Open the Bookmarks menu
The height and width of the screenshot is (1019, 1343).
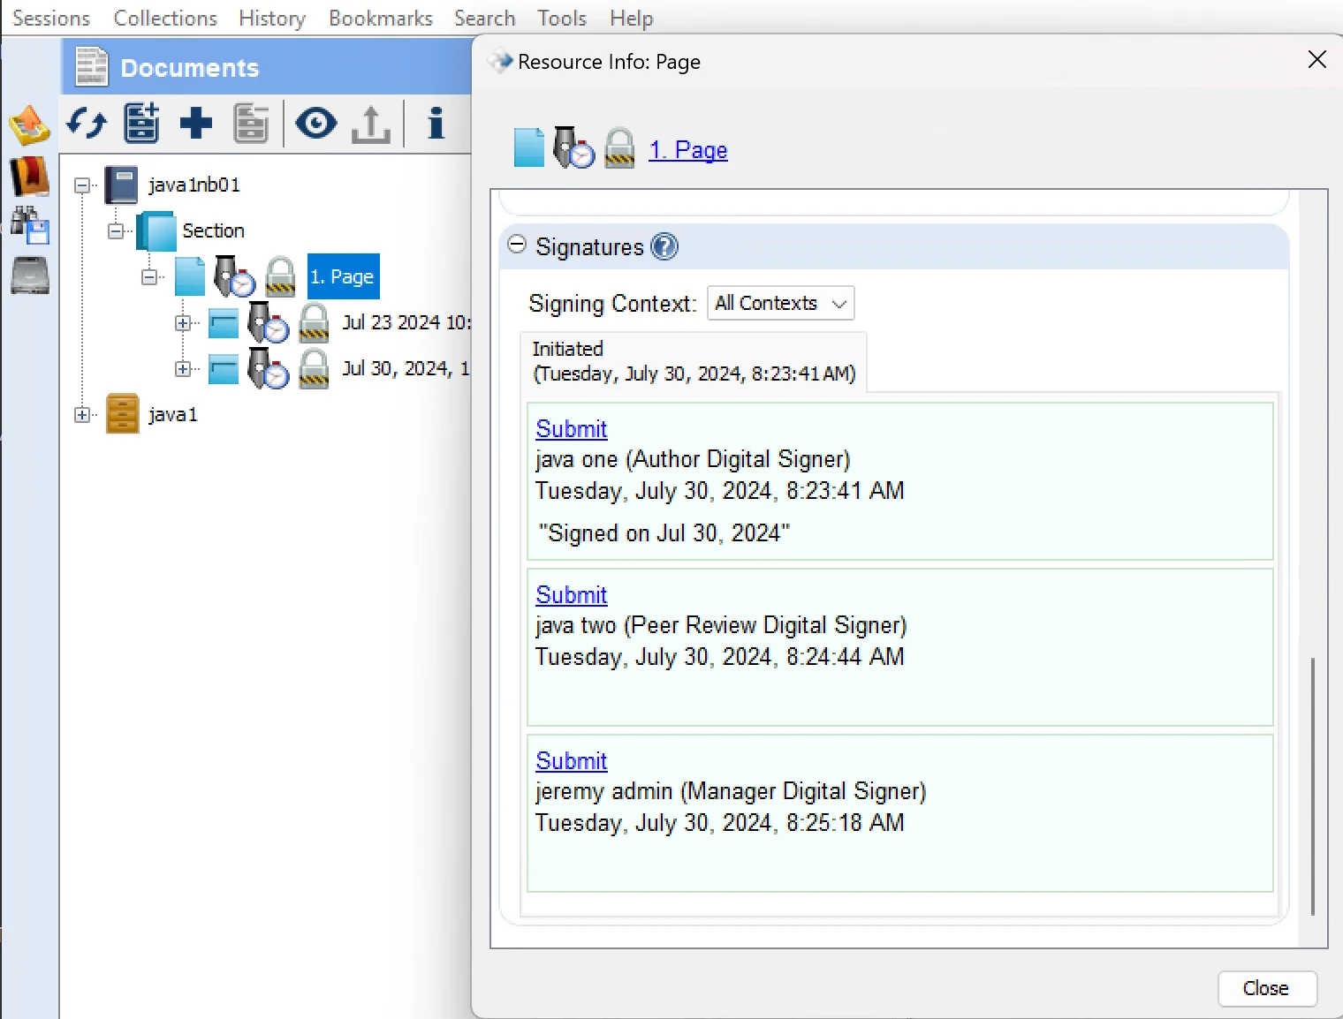point(380,19)
